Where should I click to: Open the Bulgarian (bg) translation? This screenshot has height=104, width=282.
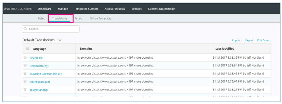[x=39, y=90]
